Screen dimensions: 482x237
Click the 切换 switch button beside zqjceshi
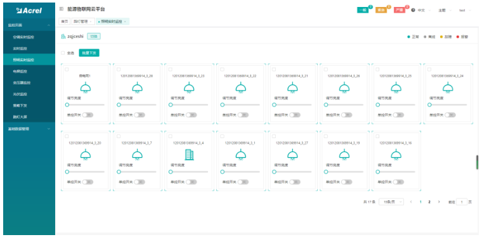point(94,36)
